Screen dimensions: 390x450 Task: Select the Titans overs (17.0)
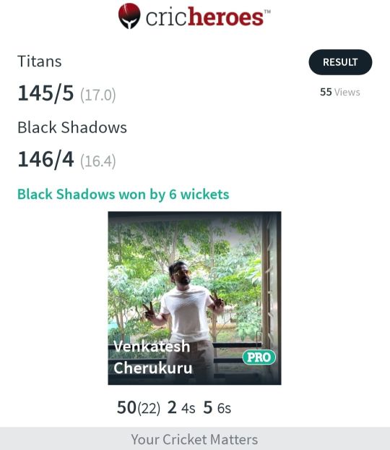pyautogui.click(x=98, y=95)
